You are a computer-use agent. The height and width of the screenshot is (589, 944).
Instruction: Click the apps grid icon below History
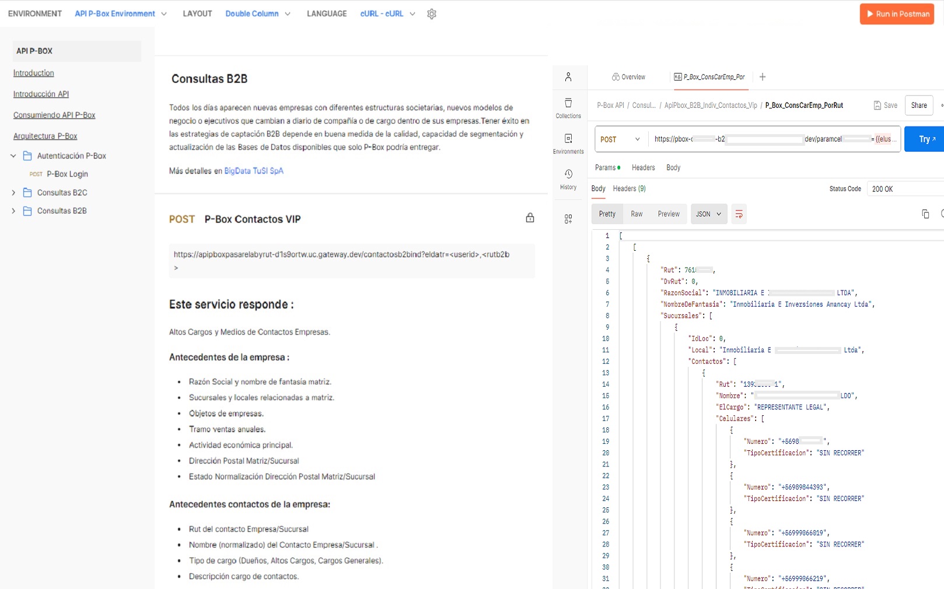[x=568, y=219]
